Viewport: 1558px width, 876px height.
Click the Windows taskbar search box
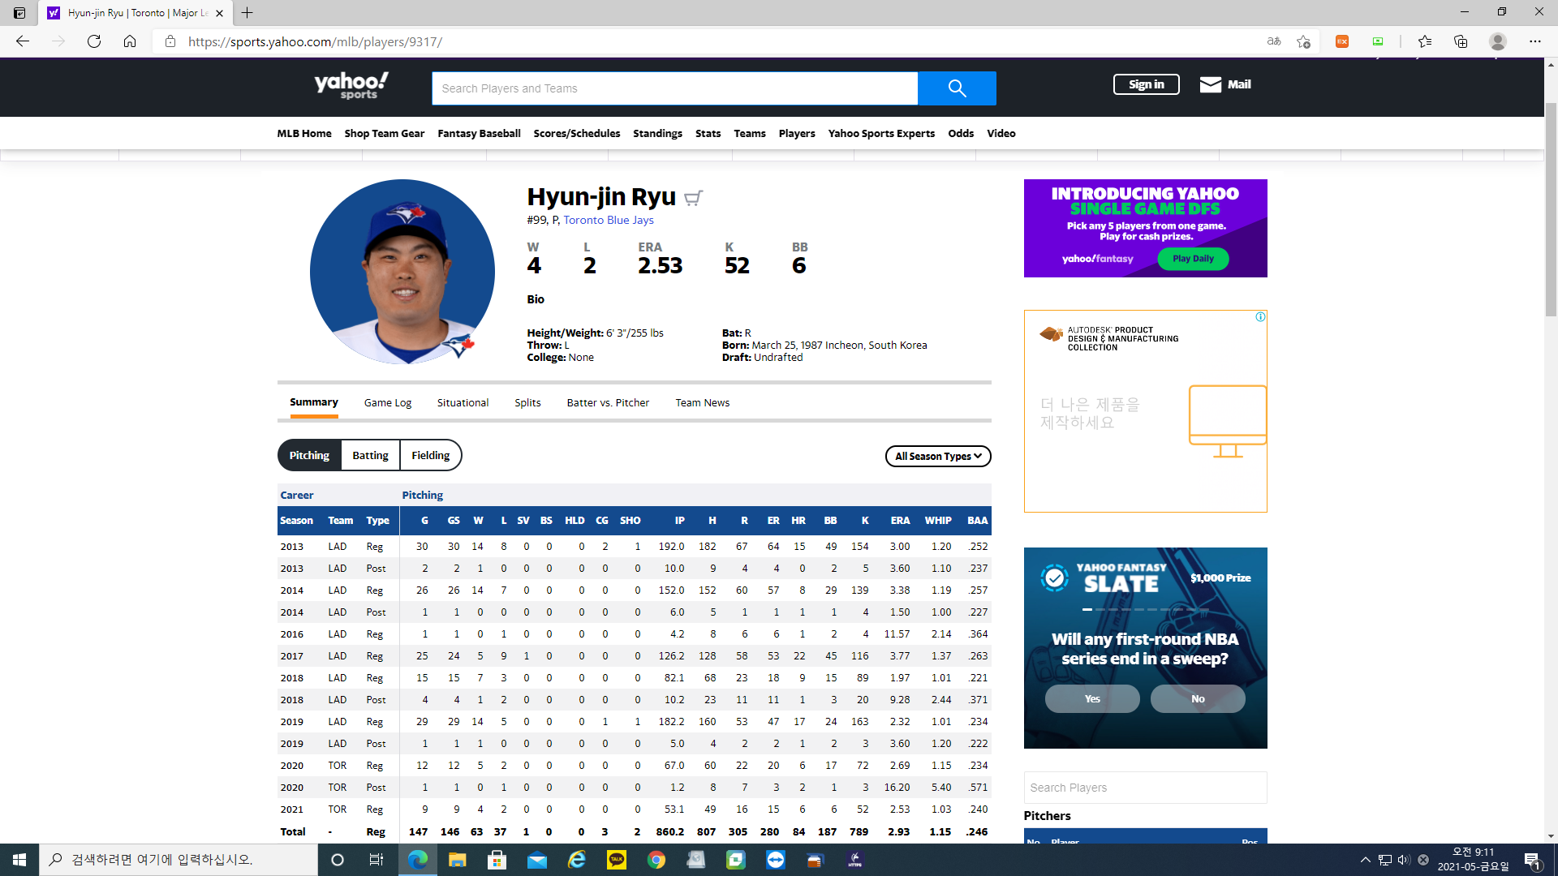pyautogui.click(x=179, y=860)
